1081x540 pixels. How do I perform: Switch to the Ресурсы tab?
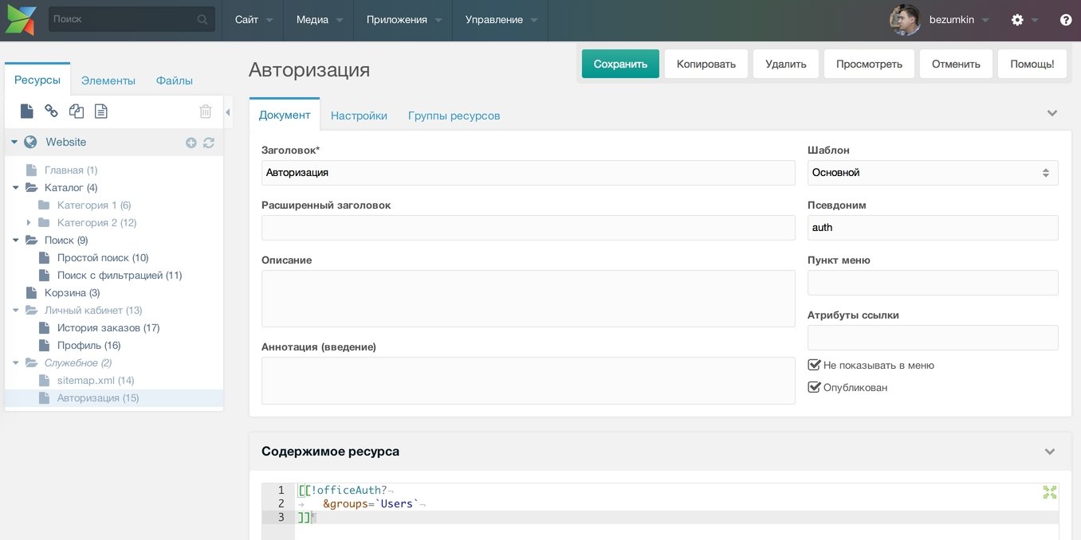pos(37,80)
